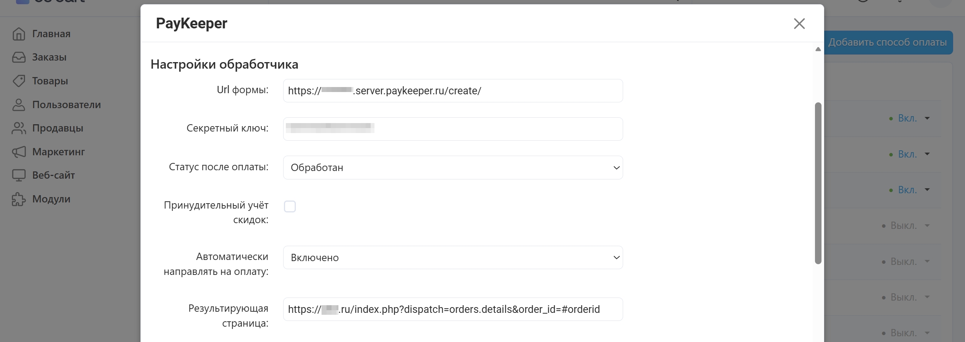Image resolution: width=965 pixels, height=342 pixels.
Task: Click the Маркетинг megaphone icon
Action: pos(18,152)
